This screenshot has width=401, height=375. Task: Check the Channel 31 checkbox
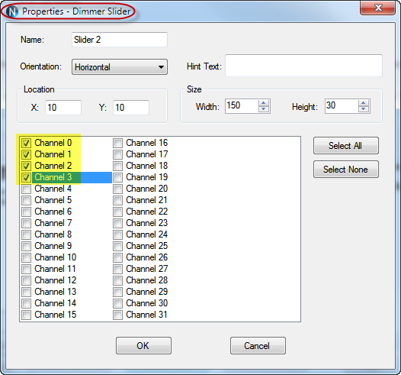[x=117, y=315]
